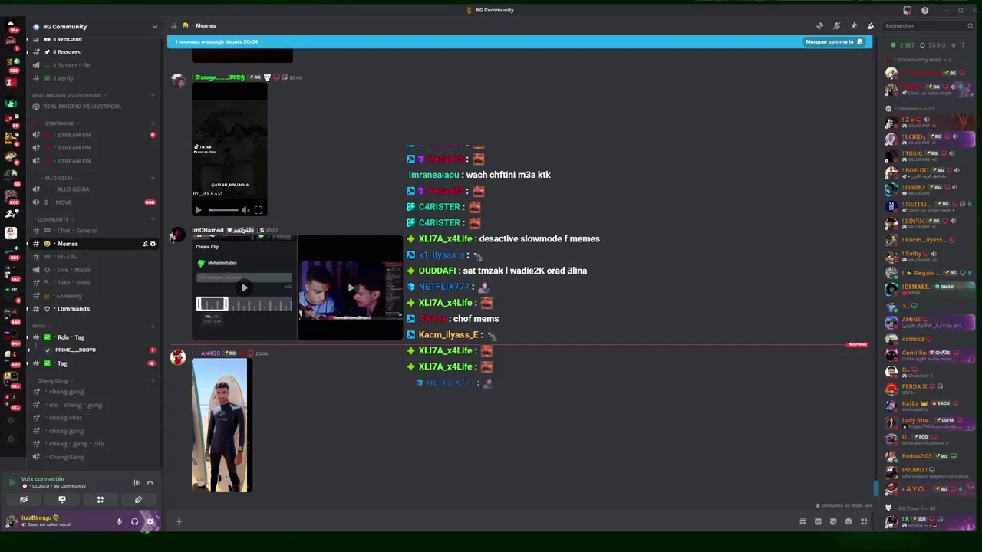Collapse the STREAMING category
982x552 pixels.
pyautogui.click(x=59, y=123)
